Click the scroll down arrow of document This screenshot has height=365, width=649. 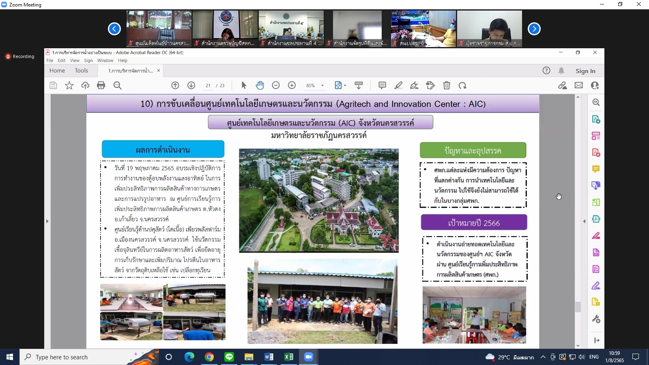click(x=578, y=346)
